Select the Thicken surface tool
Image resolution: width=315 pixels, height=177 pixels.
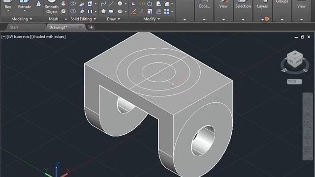pyautogui.click(x=82, y=11)
